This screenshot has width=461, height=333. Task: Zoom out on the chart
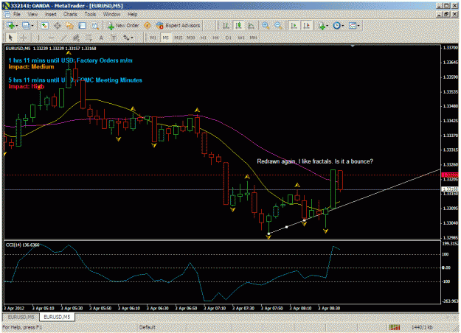[x=278, y=26]
